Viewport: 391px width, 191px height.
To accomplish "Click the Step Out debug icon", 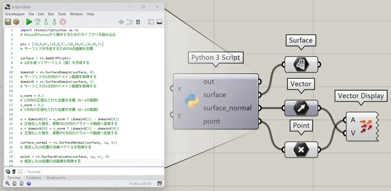I will (54, 22).
